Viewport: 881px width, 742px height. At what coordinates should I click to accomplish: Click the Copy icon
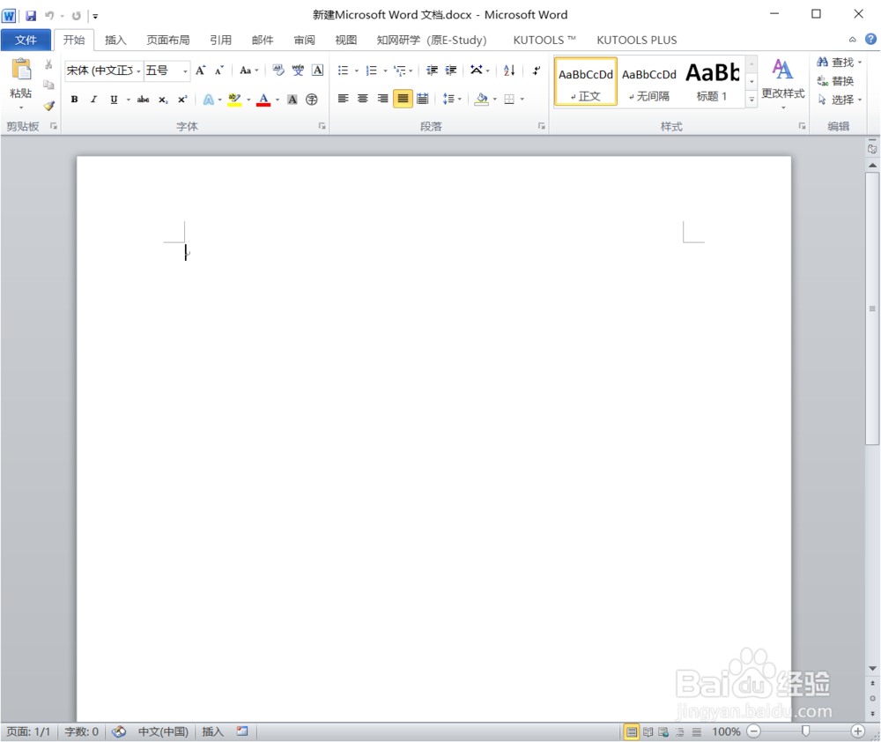coord(48,85)
